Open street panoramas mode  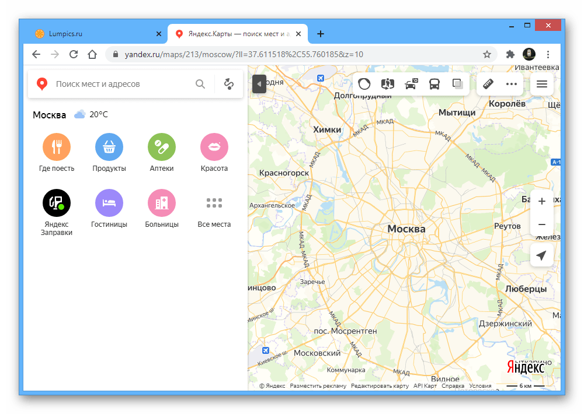tap(388, 84)
